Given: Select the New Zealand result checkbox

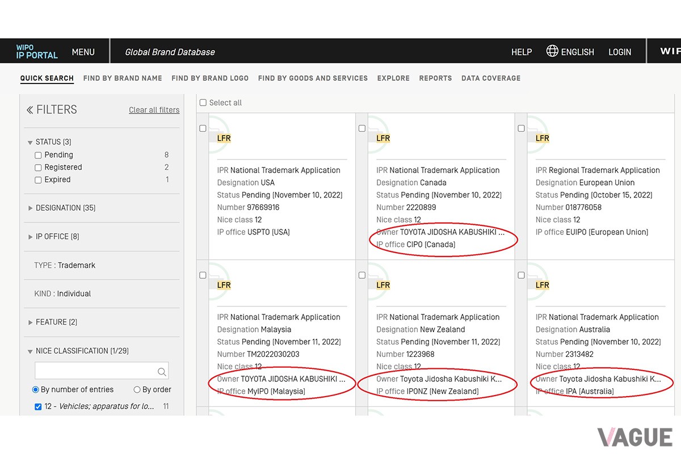Looking at the screenshot, I should 362,275.
